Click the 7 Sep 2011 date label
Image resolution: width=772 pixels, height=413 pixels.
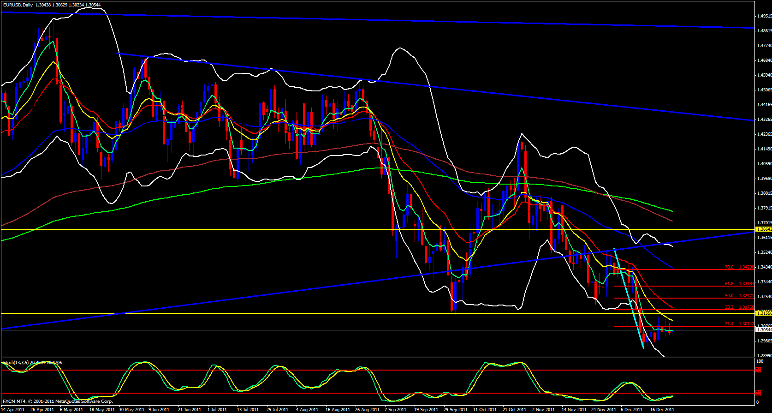coord(395,409)
